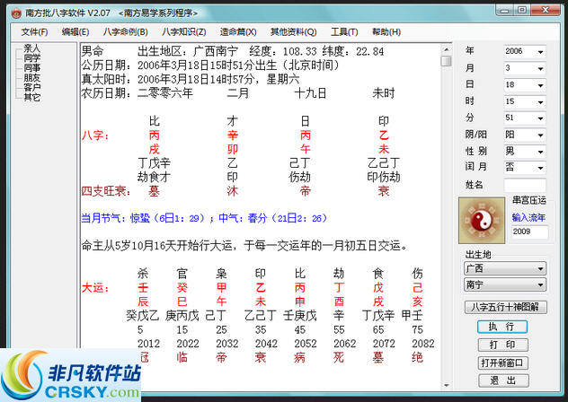
Task: Minimize the application window
Action: point(504,10)
